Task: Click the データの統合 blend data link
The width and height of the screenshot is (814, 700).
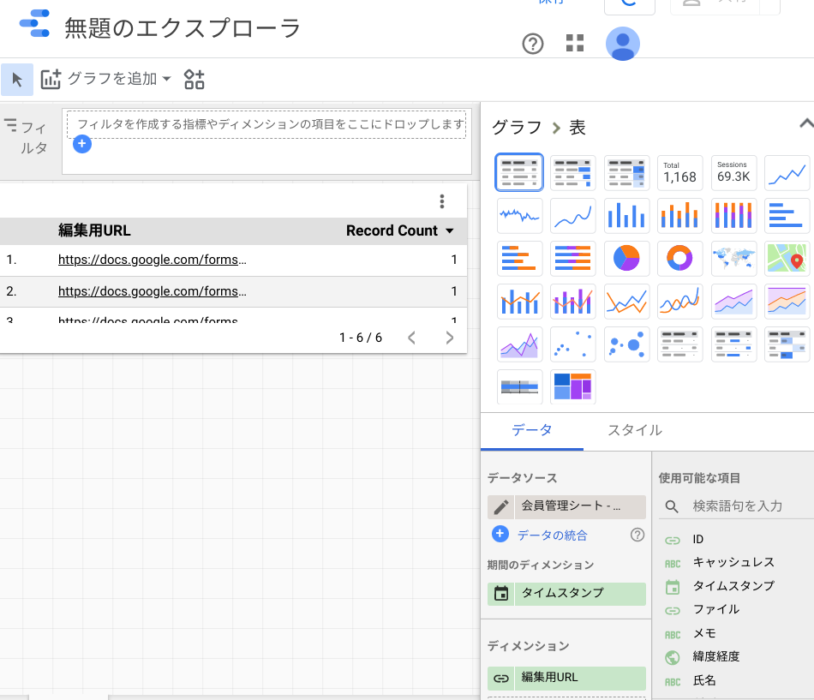Action: tap(553, 535)
